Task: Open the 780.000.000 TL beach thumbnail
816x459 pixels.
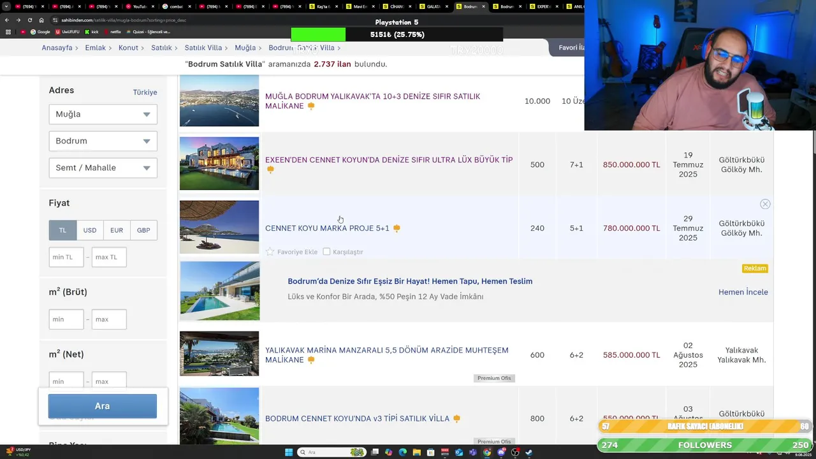Action: 219,227
